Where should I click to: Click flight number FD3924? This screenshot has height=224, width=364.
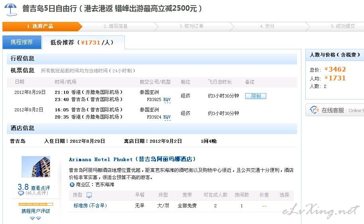tap(154, 117)
